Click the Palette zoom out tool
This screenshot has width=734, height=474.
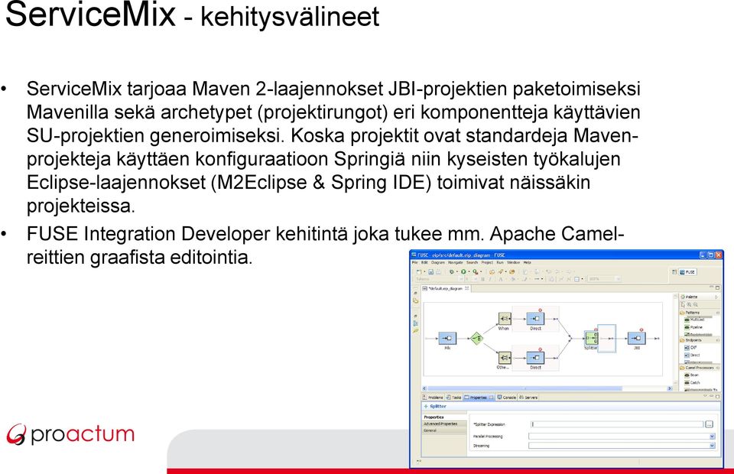point(695,304)
